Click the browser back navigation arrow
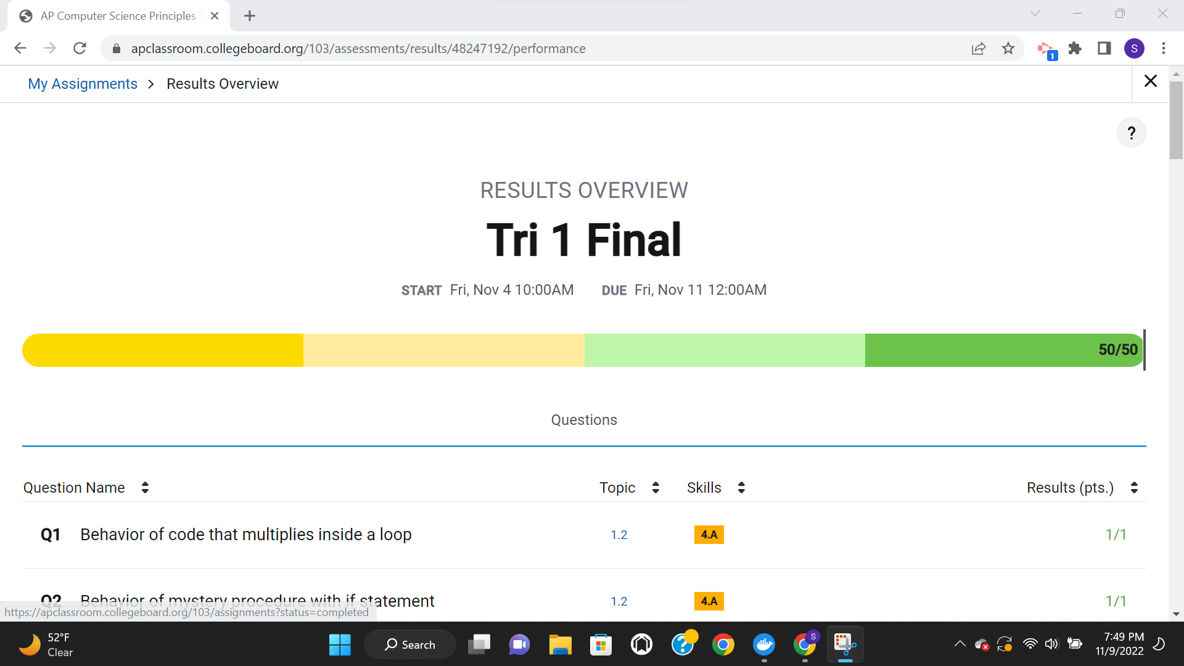 click(x=20, y=48)
